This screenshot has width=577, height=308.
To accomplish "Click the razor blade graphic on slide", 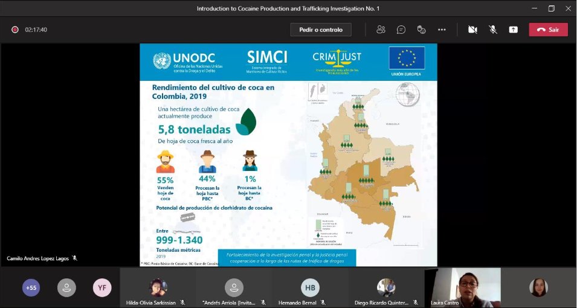I will click(x=187, y=217).
